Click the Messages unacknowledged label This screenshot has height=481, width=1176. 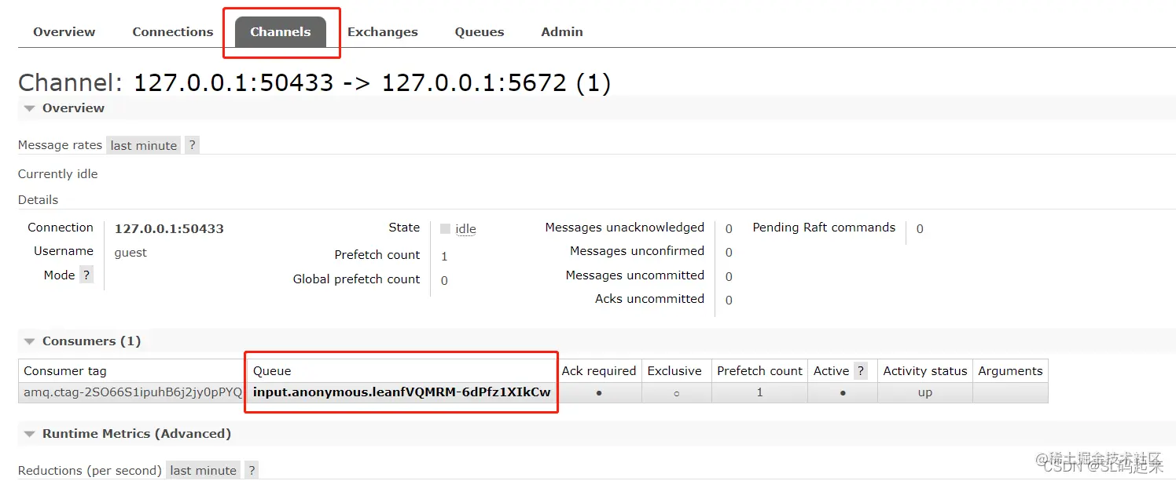pyautogui.click(x=625, y=228)
